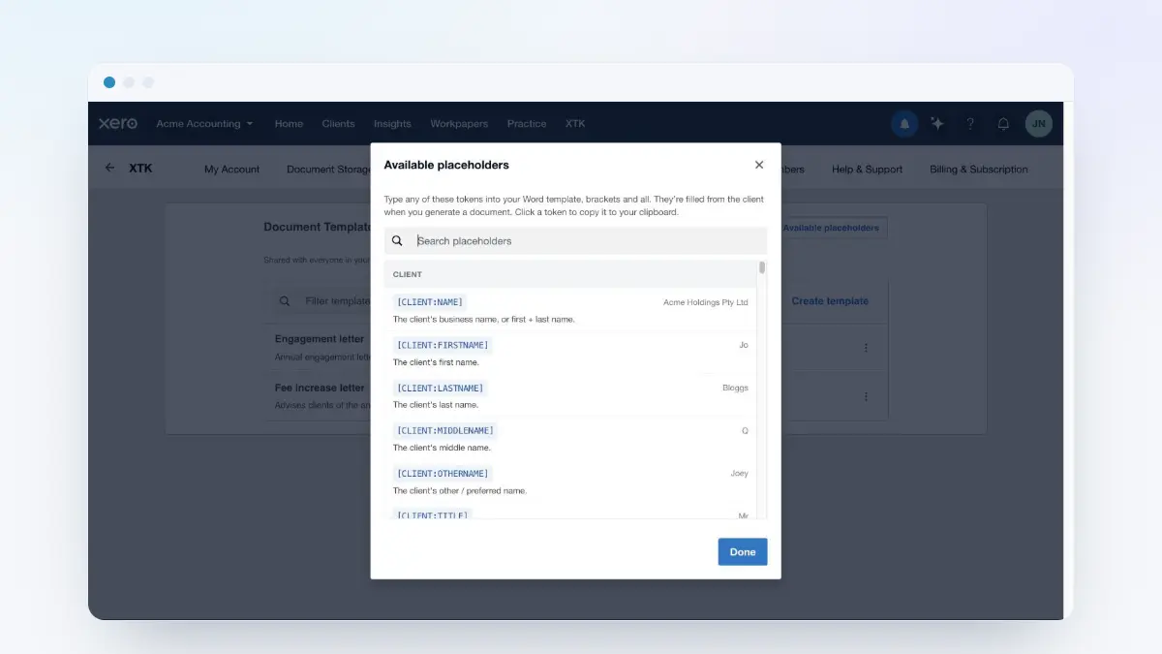Click the example value 'Acme Holdings Pty Ltd'
The image size is (1162, 654).
point(706,302)
